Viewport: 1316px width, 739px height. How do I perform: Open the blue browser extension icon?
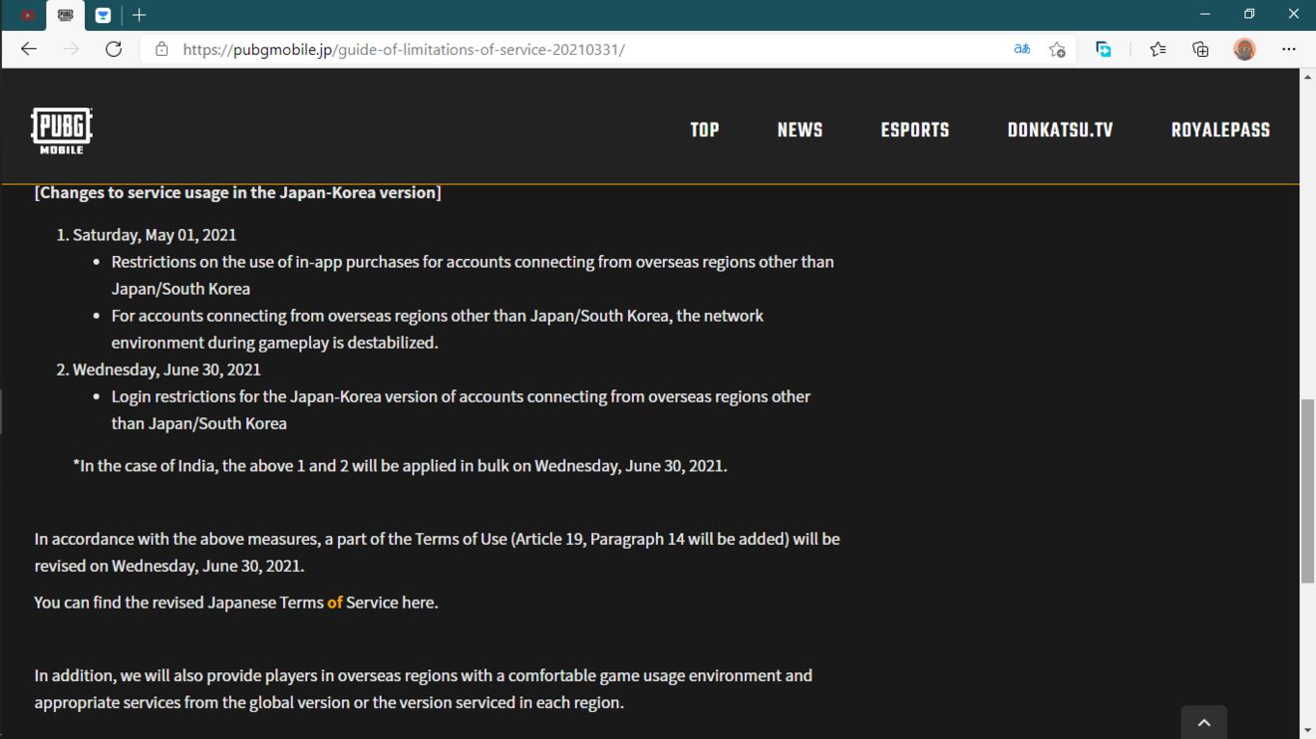(1104, 49)
